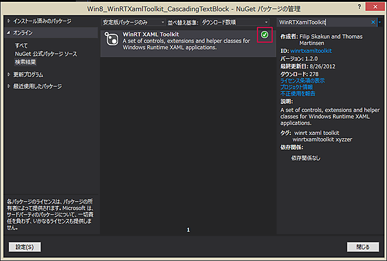387x261 pixels.
Task: Collapse the オンライン node
Action: (x=8, y=32)
